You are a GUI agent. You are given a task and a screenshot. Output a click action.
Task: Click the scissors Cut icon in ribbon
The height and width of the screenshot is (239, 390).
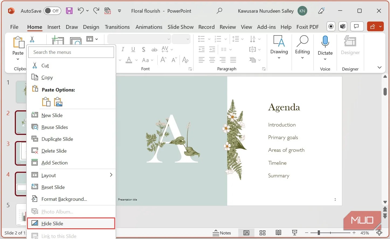[x=32, y=39]
